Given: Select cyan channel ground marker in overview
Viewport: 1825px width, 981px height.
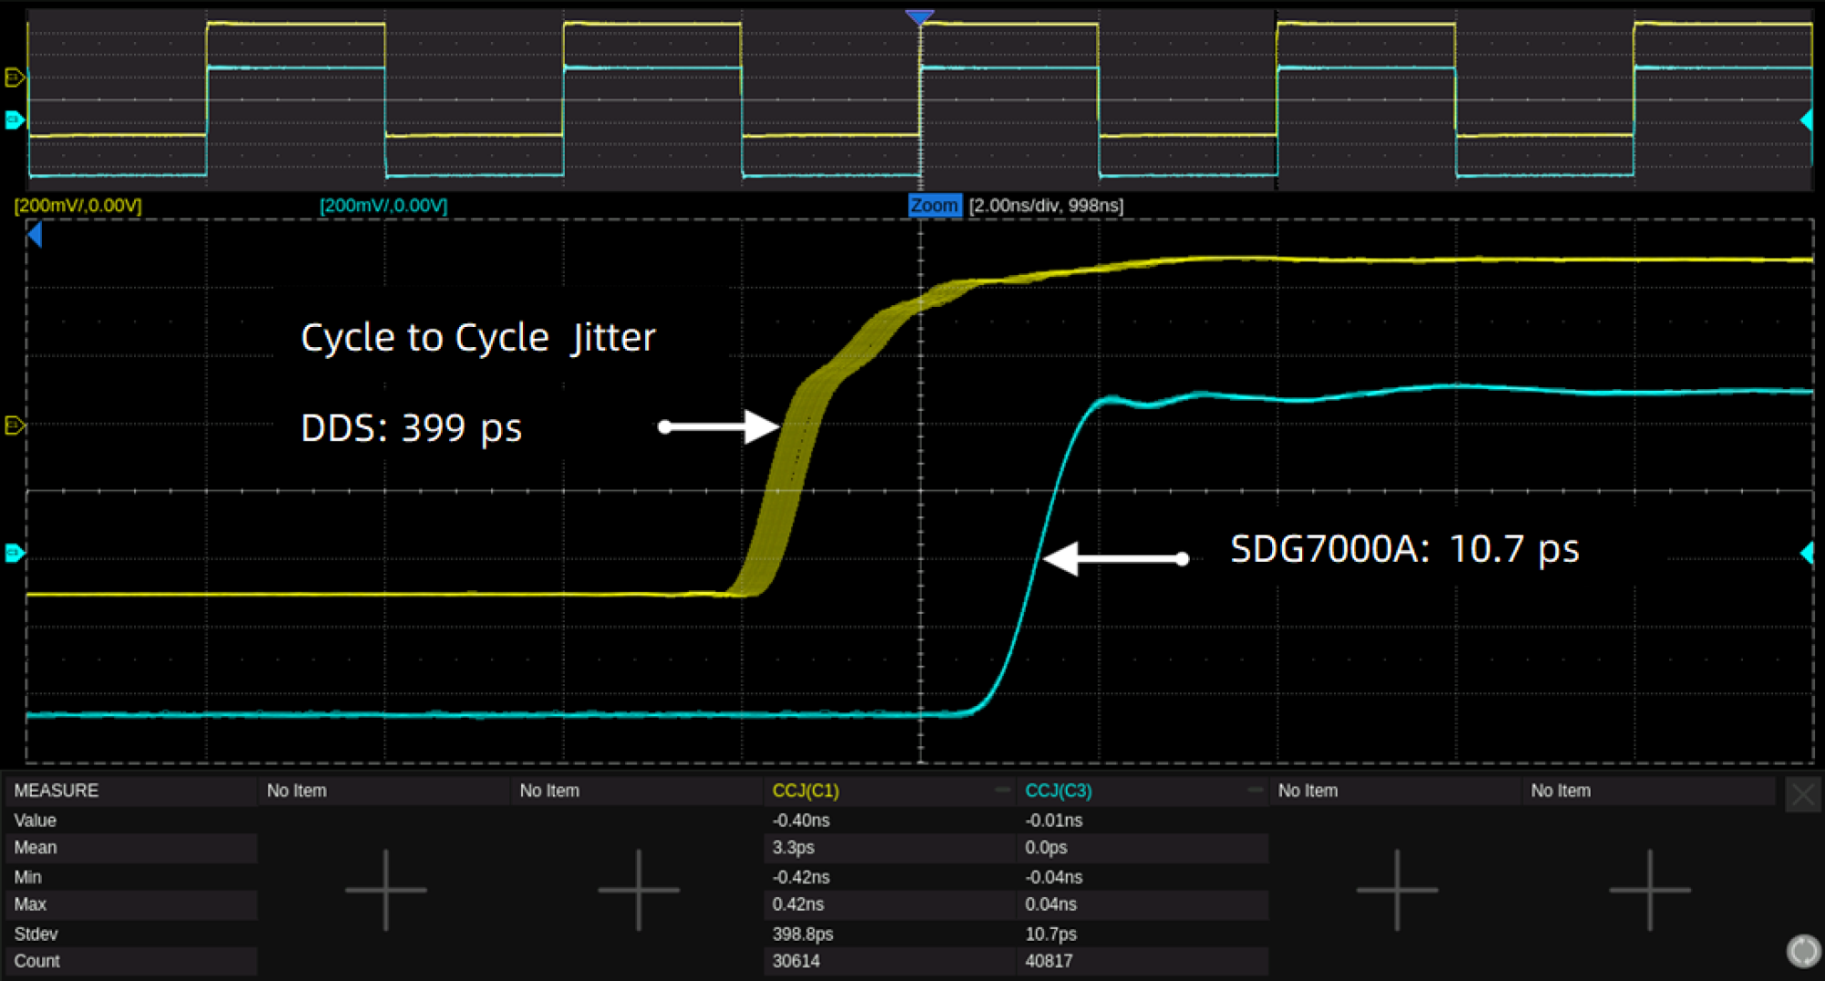Looking at the screenshot, I should 14,119.
